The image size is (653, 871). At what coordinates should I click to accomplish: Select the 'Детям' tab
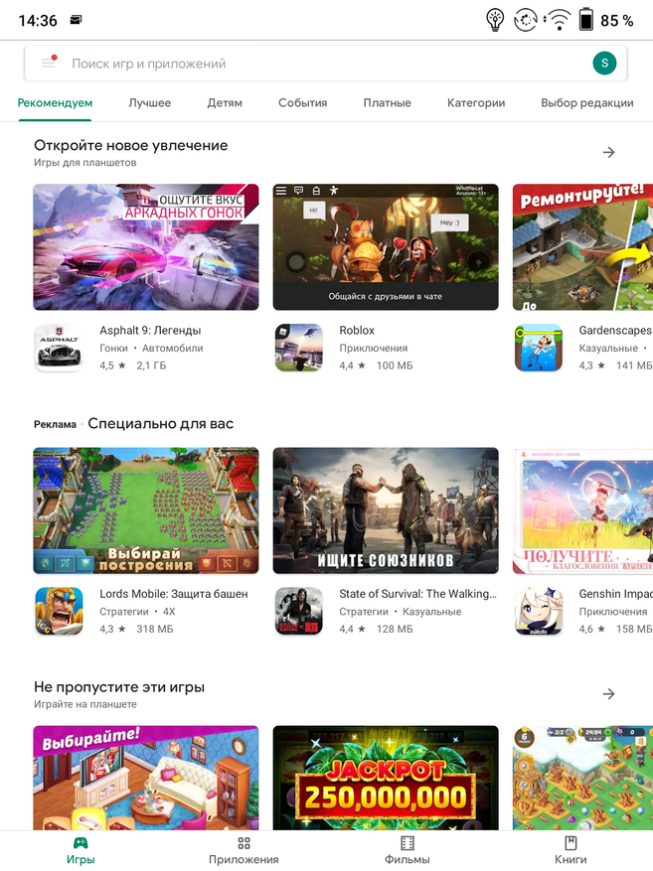225,103
